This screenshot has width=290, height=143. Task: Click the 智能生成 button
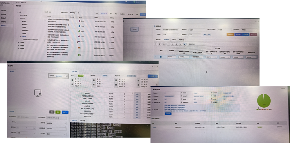[x=104, y=14]
